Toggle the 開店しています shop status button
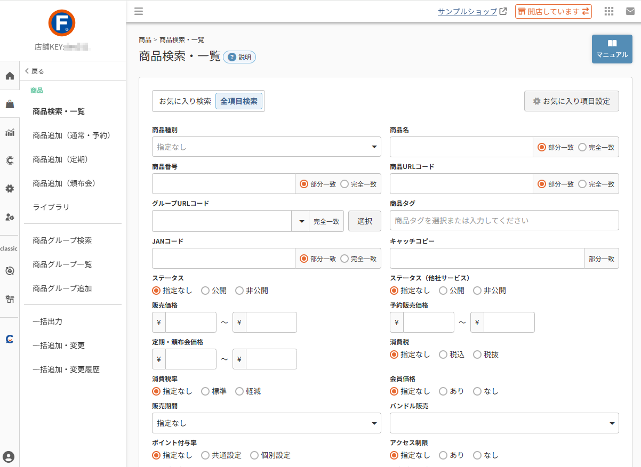 click(554, 11)
